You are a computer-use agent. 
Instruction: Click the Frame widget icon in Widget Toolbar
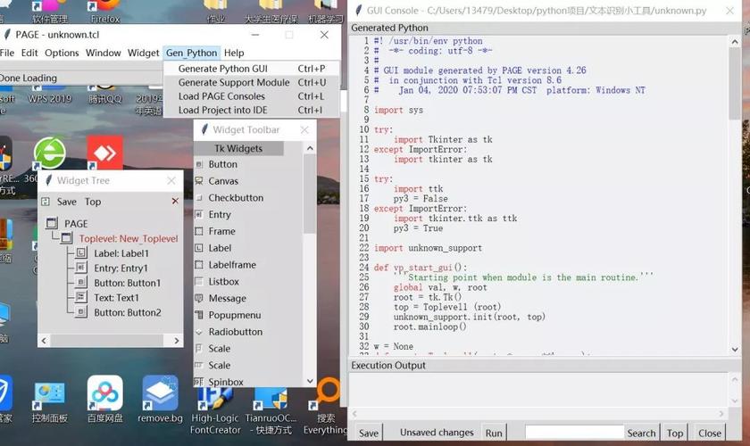point(199,231)
